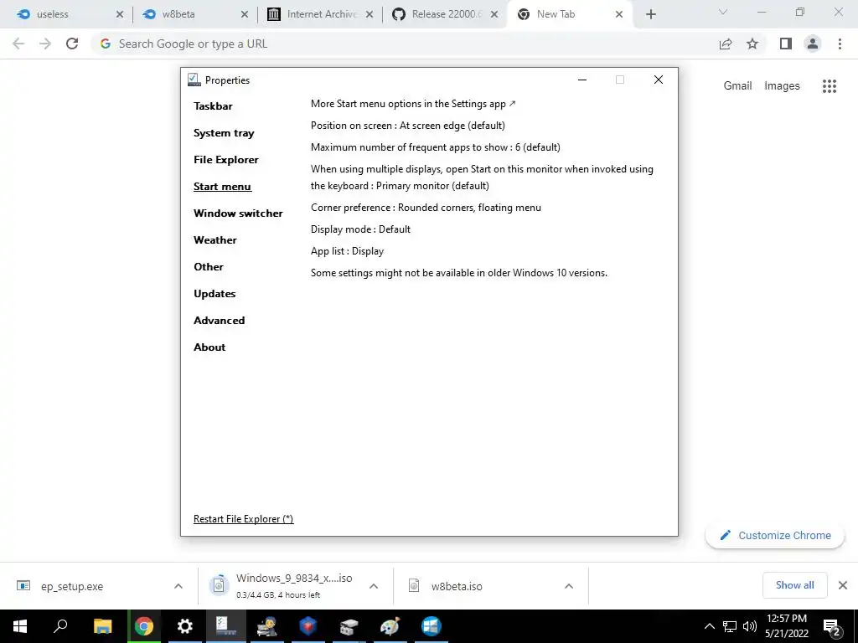The height and width of the screenshot is (643, 858).
Task: Open notification center icon
Action: pos(832,627)
